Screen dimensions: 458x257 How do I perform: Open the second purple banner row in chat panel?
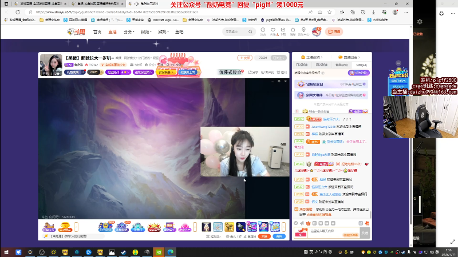pos(331,95)
